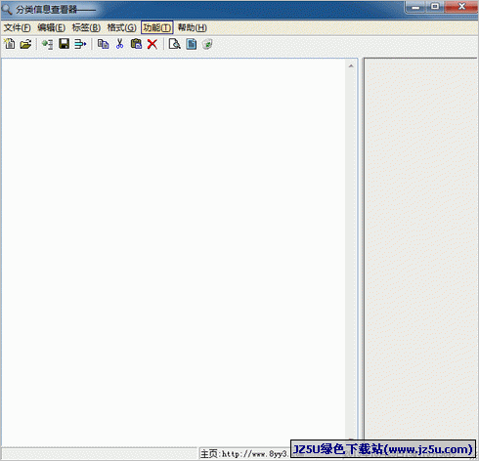479x461 pixels.
Task: Click the new document icon
Action: tap(10, 44)
